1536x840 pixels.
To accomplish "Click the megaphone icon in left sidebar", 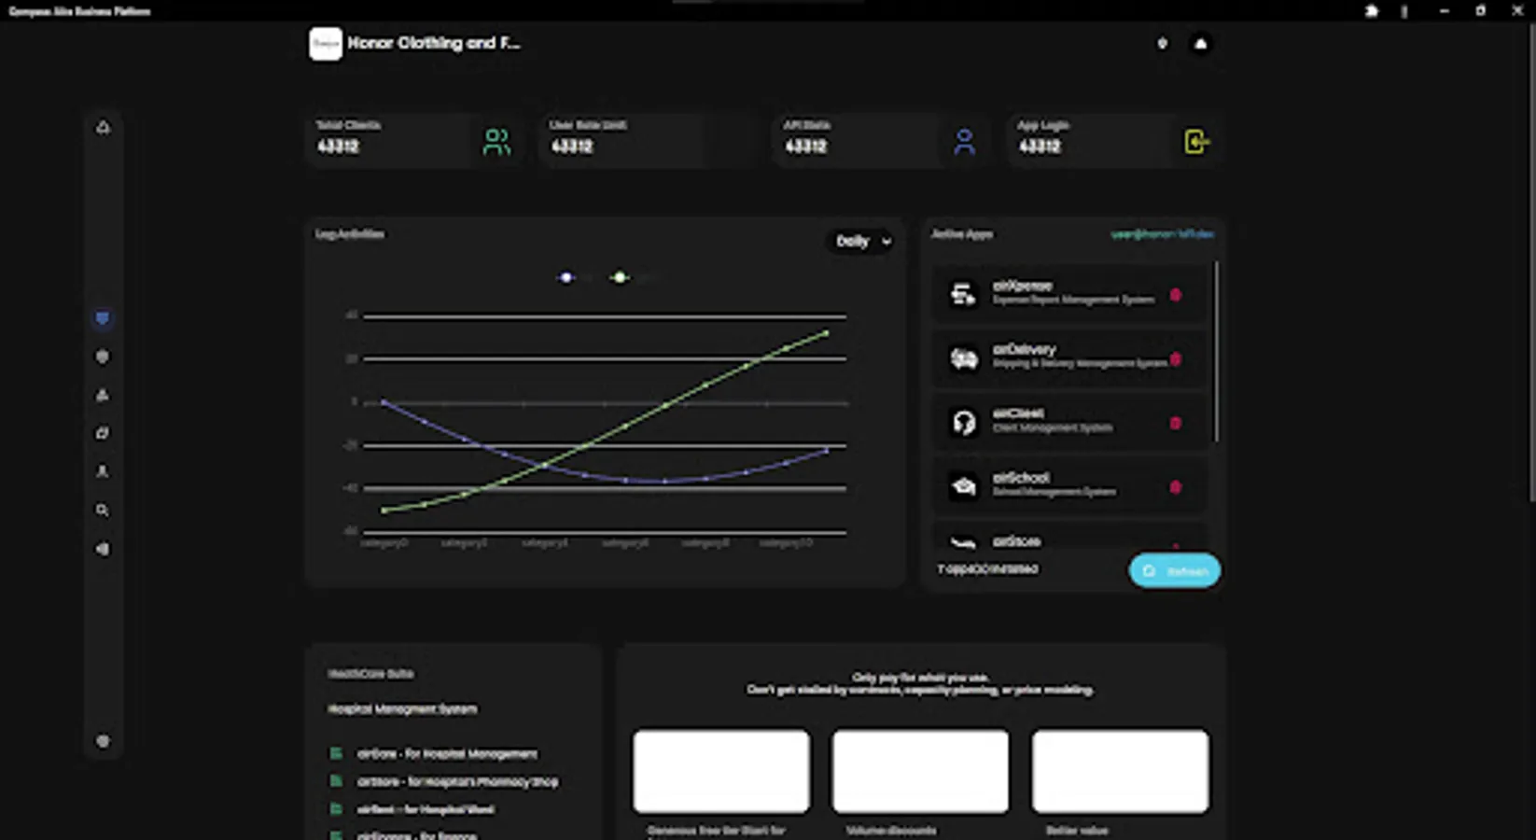I will coord(103,549).
